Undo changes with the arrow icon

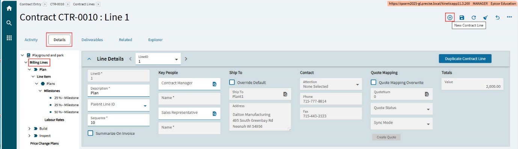497,17
